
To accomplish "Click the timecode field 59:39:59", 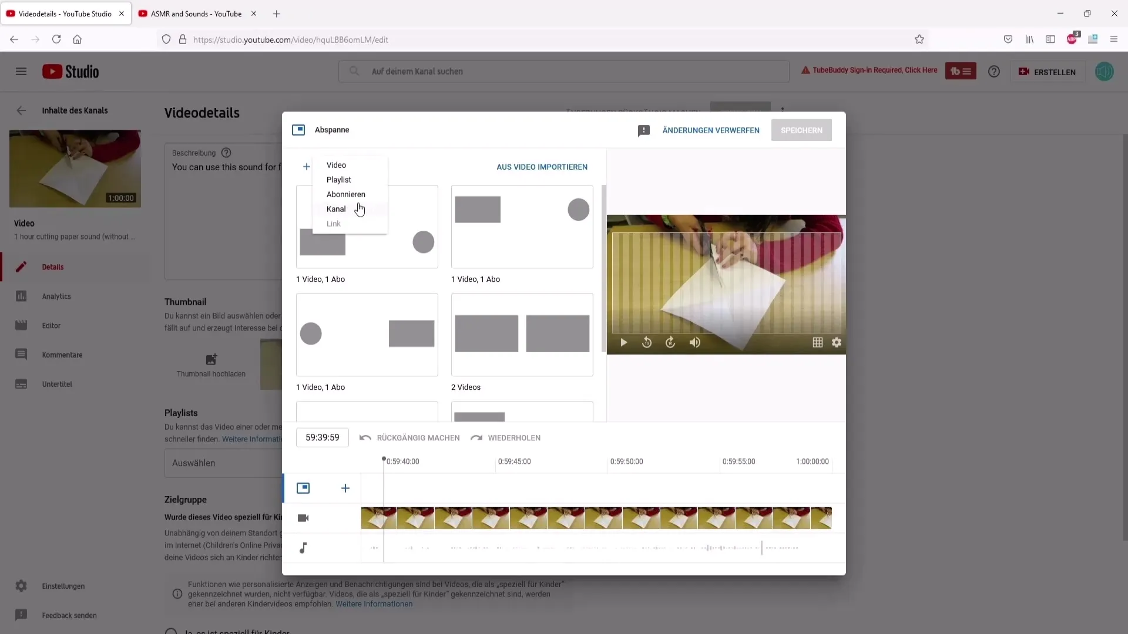I will tap(323, 438).
